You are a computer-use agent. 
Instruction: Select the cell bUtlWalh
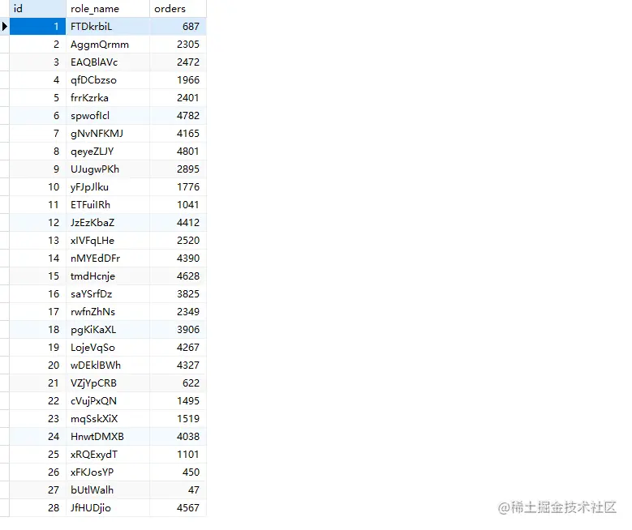108,489
